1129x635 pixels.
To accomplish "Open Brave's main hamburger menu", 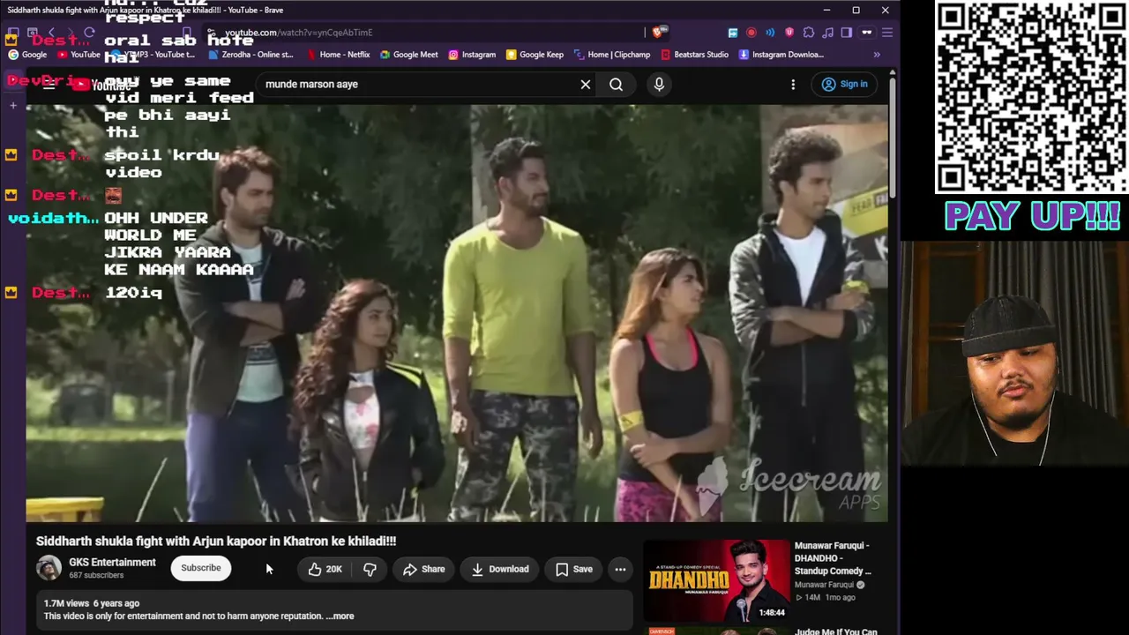I will click(886, 33).
